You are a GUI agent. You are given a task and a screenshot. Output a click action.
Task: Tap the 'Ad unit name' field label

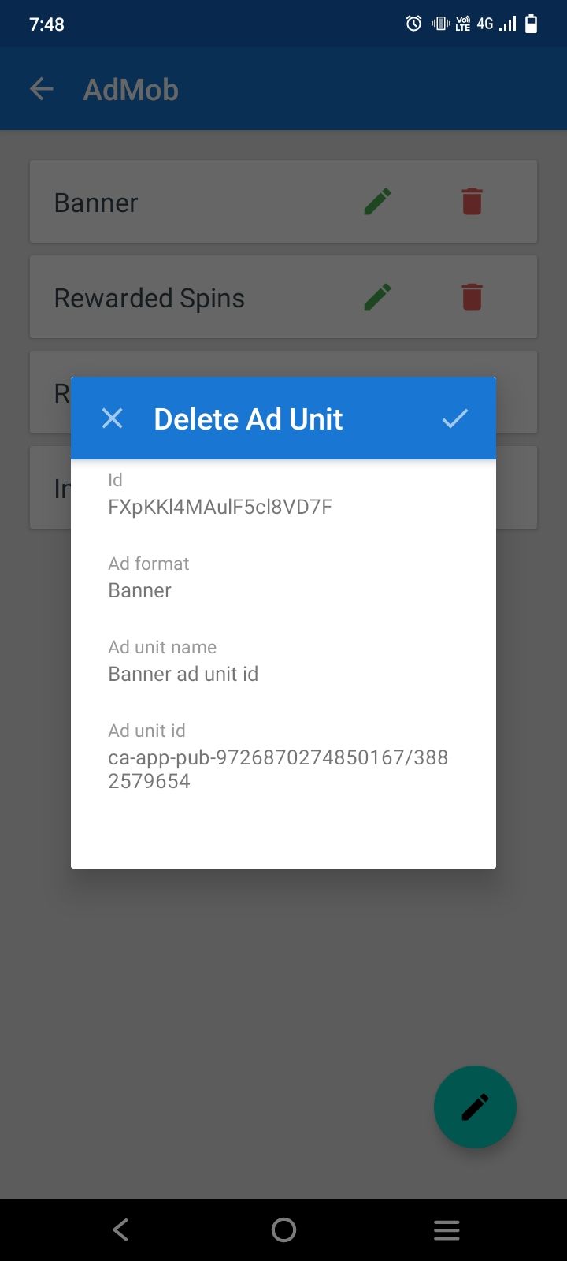(x=162, y=647)
